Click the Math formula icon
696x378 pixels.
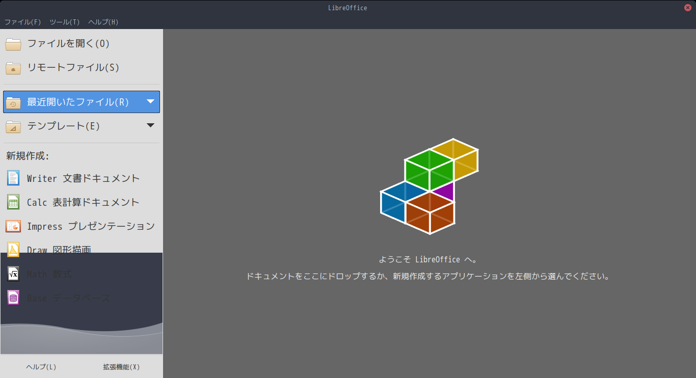pyautogui.click(x=13, y=274)
